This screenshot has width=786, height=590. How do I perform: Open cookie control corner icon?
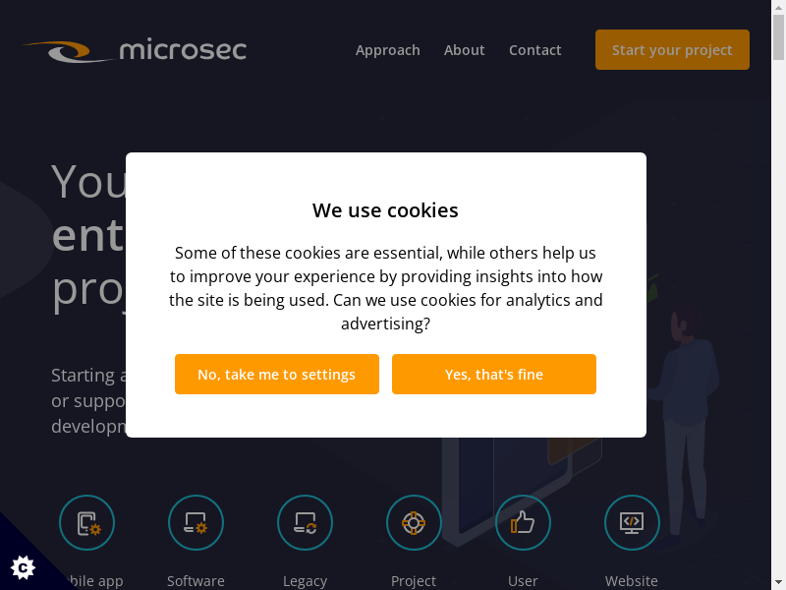pos(23,566)
